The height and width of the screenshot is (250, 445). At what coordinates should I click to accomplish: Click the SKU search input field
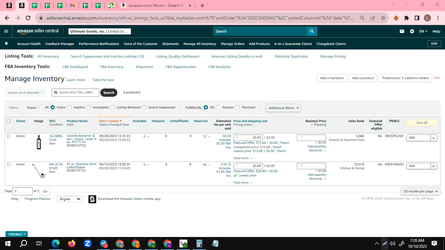[x=76, y=92]
